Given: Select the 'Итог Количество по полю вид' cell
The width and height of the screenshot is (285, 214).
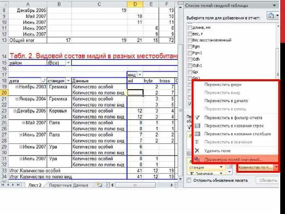Looking at the screenshot, I should 68,177.
